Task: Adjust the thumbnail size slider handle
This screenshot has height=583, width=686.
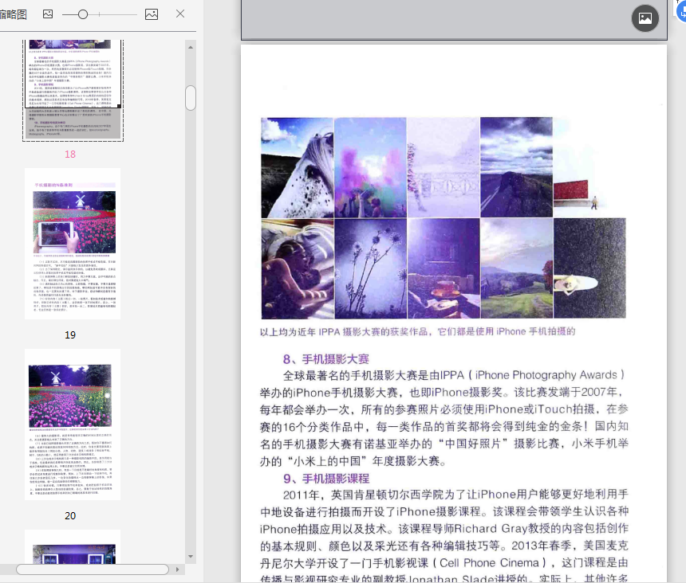Action: pyautogui.click(x=83, y=14)
